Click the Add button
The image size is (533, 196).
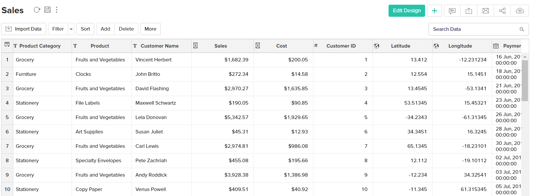[x=105, y=29]
